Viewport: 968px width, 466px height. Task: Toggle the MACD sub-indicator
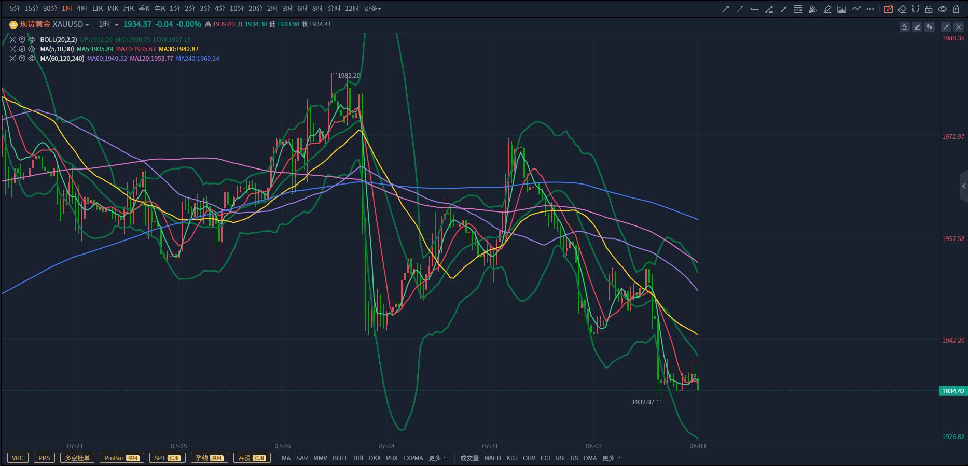[x=492, y=458]
